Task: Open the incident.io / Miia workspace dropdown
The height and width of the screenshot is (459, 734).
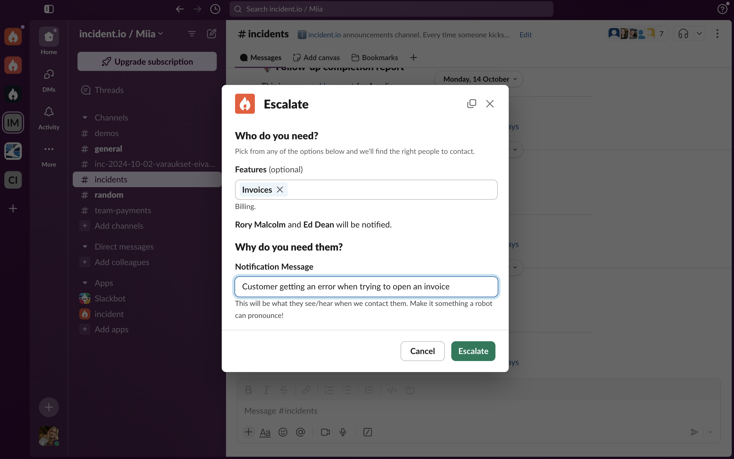Action: tap(121, 34)
